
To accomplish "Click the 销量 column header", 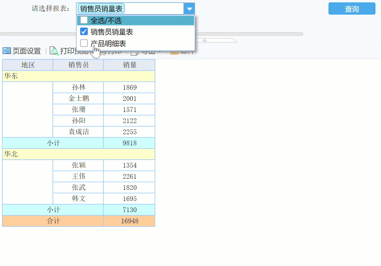I will [x=129, y=65].
